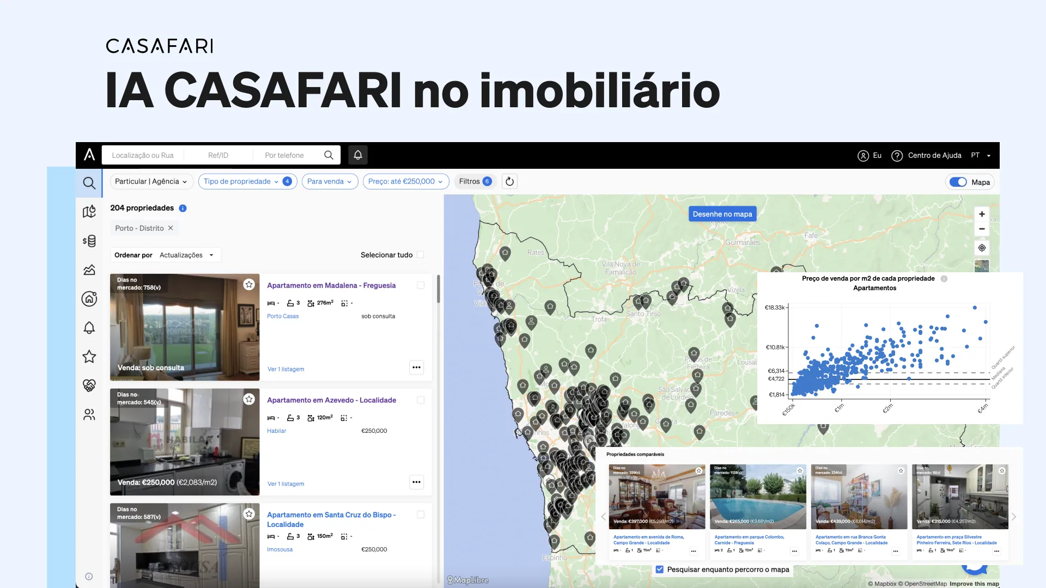Select the Madalena apartment checkbox
Image resolution: width=1046 pixels, height=588 pixels.
[x=421, y=285]
